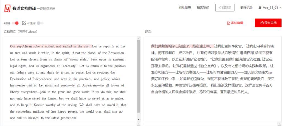
Task: Click the 有道文档翻译 title text
Action: 24,9
